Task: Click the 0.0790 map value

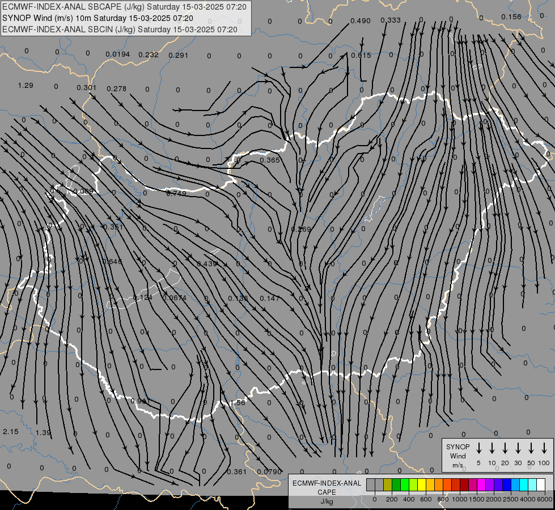Action: point(269,472)
